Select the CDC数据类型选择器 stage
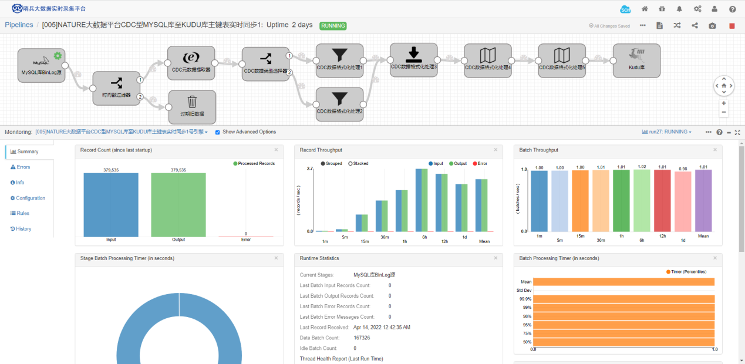Image resolution: width=745 pixels, height=364 pixels. 266,65
